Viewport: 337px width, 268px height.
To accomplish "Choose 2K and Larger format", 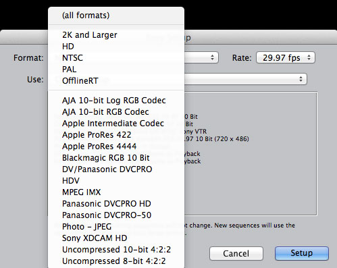I will (116, 35).
